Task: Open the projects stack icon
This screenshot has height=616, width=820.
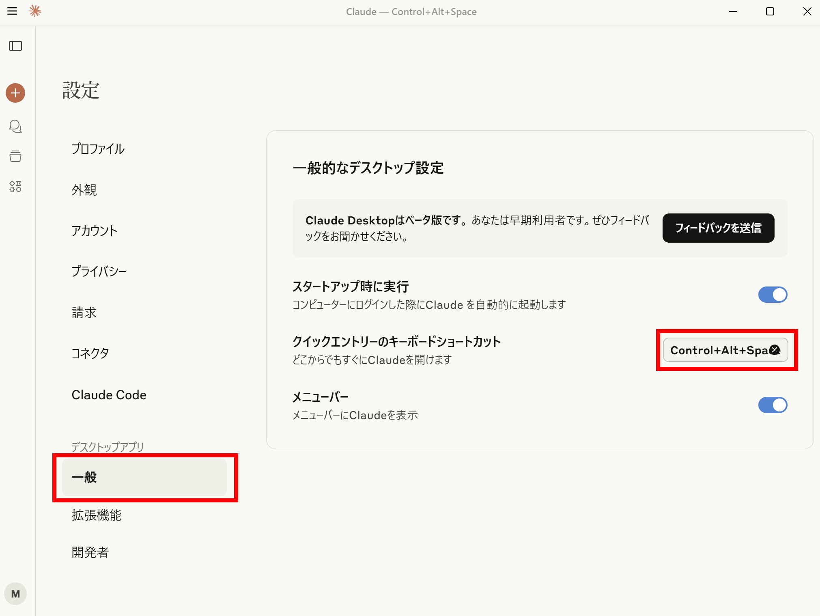Action: tap(15, 156)
